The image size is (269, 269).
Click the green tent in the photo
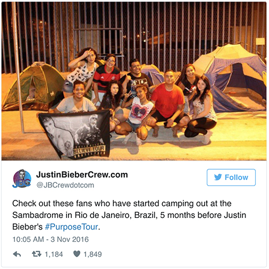pyautogui.click(x=33, y=87)
